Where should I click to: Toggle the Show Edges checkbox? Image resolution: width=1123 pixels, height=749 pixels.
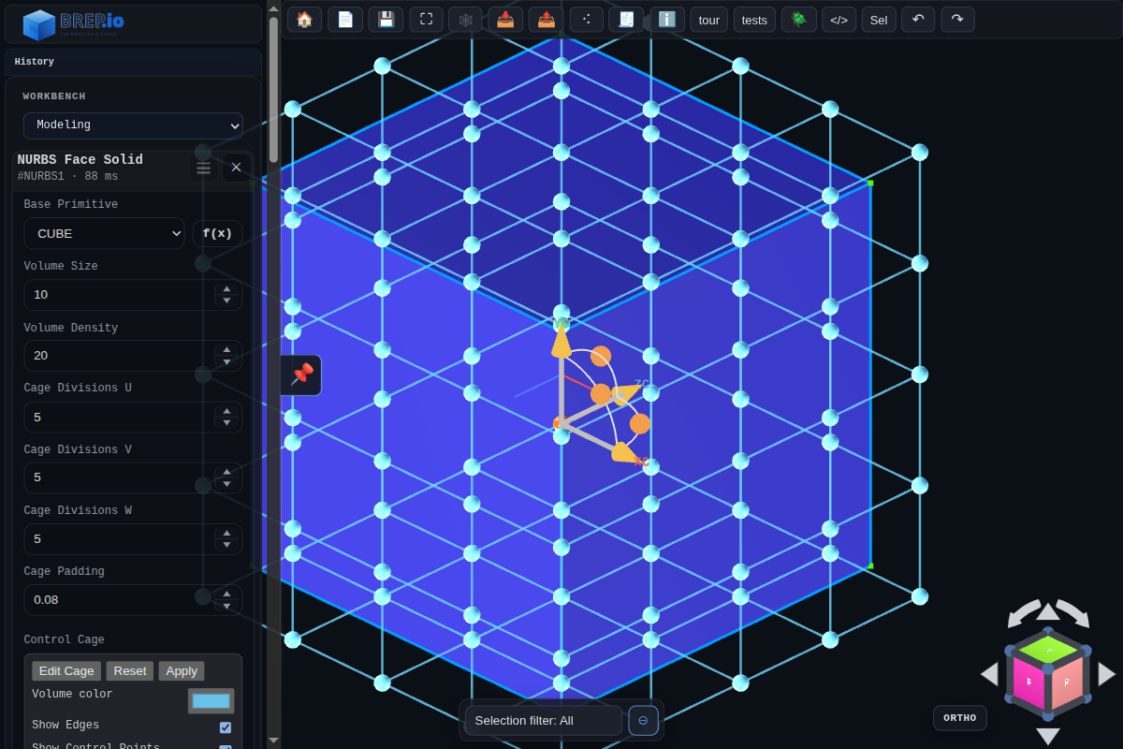pos(226,727)
